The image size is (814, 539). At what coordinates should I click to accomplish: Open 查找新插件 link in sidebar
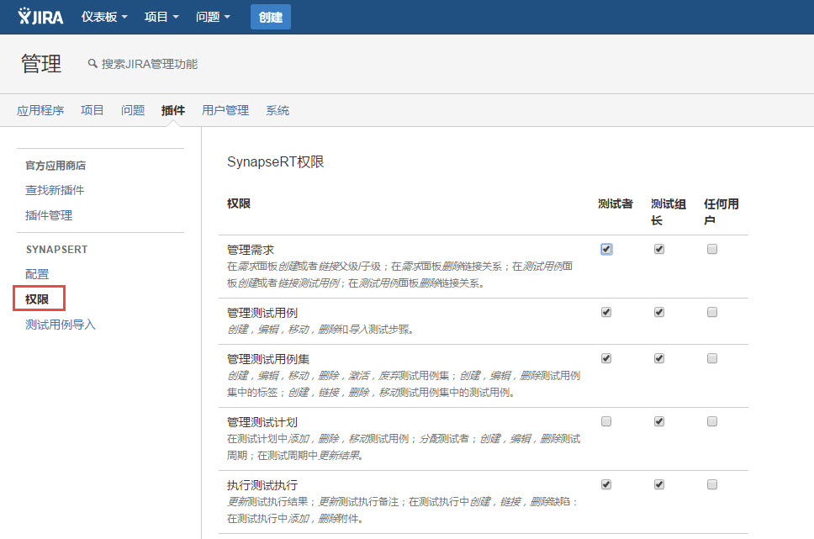[55, 190]
